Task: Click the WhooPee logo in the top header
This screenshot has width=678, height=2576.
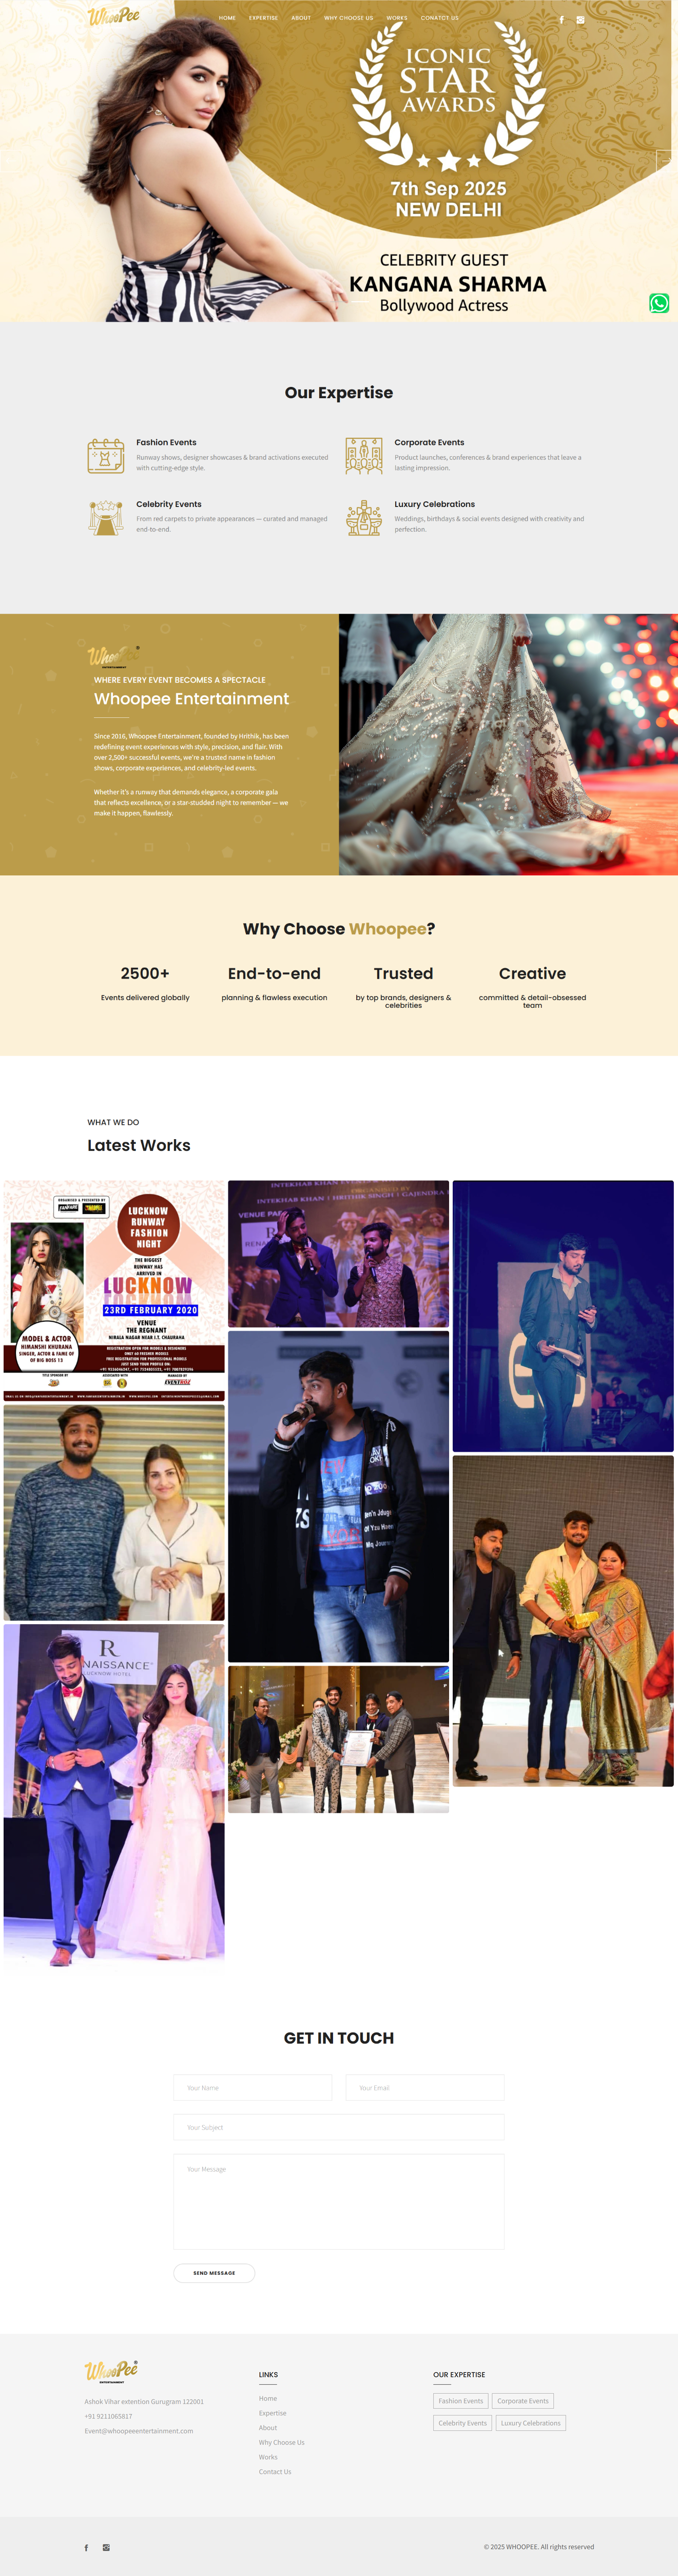Action: point(113,17)
